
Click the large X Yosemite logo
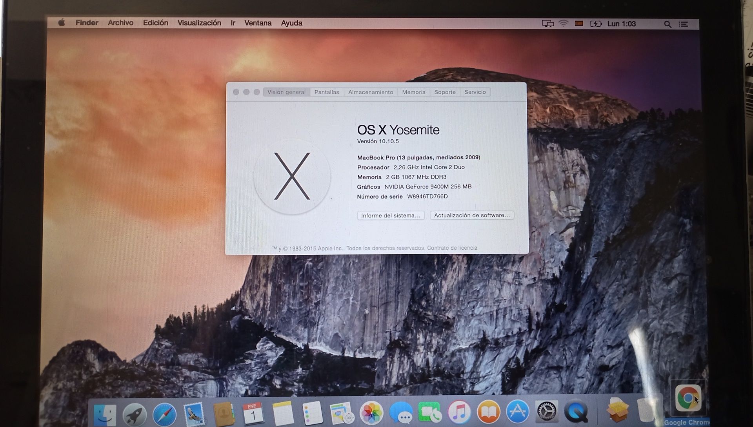pos(292,176)
